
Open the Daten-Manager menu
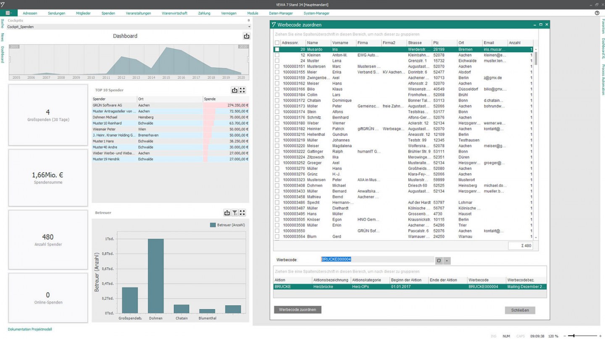(x=281, y=13)
